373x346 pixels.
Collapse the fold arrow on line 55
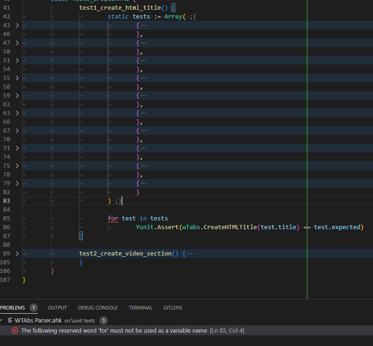tap(17, 78)
